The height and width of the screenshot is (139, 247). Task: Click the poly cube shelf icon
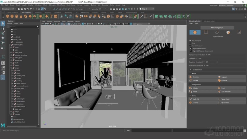(12, 16)
